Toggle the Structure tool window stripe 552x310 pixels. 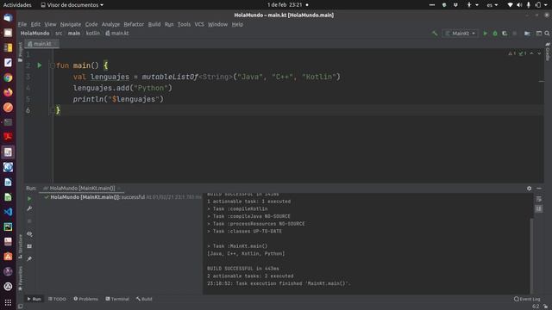pyautogui.click(x=20, y=246)
